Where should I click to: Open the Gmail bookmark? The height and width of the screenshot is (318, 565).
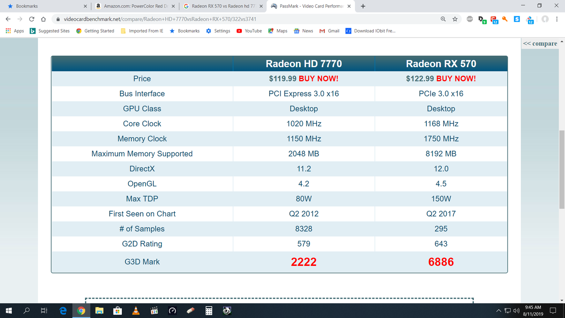coord(329,31)
